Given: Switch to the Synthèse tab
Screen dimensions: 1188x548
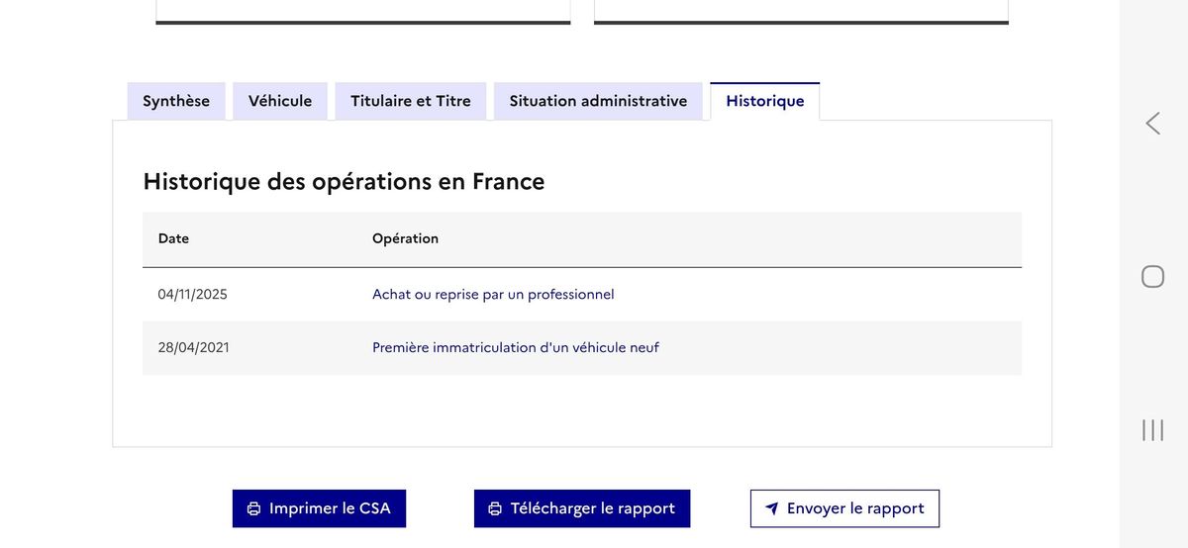Looking at the screenshot, I should tap(176, 101).
